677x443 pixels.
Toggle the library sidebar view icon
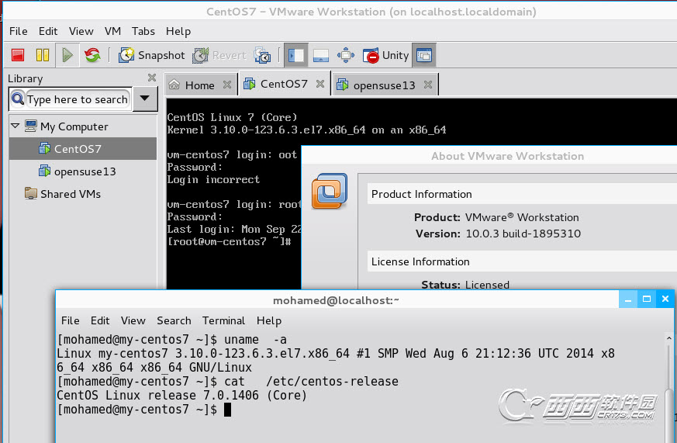pyautogui.click(x=295, y=55)
